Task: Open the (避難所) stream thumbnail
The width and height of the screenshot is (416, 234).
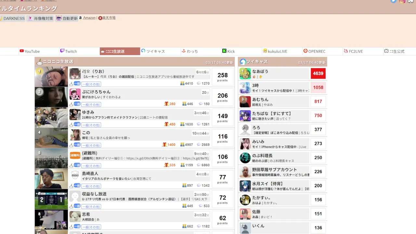Action: click(51, 159)
